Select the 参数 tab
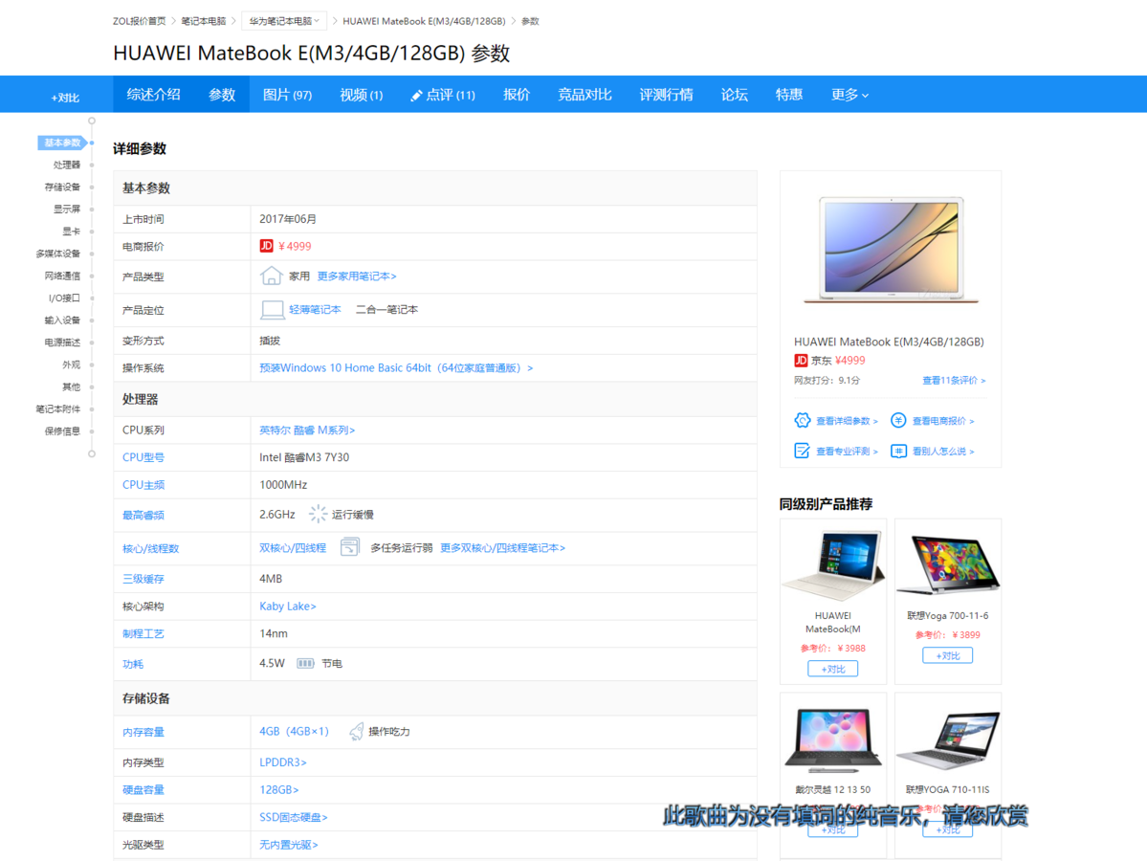The width and height of the screenshot is (1147, 861). [x=222, y=95]
